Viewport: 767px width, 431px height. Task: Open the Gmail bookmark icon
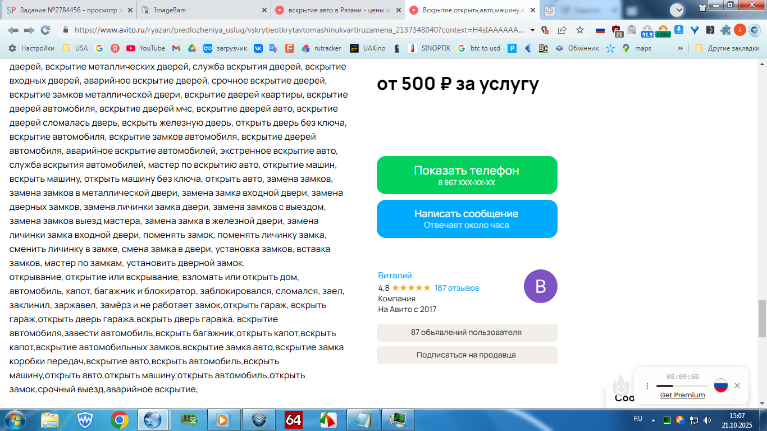176,48
